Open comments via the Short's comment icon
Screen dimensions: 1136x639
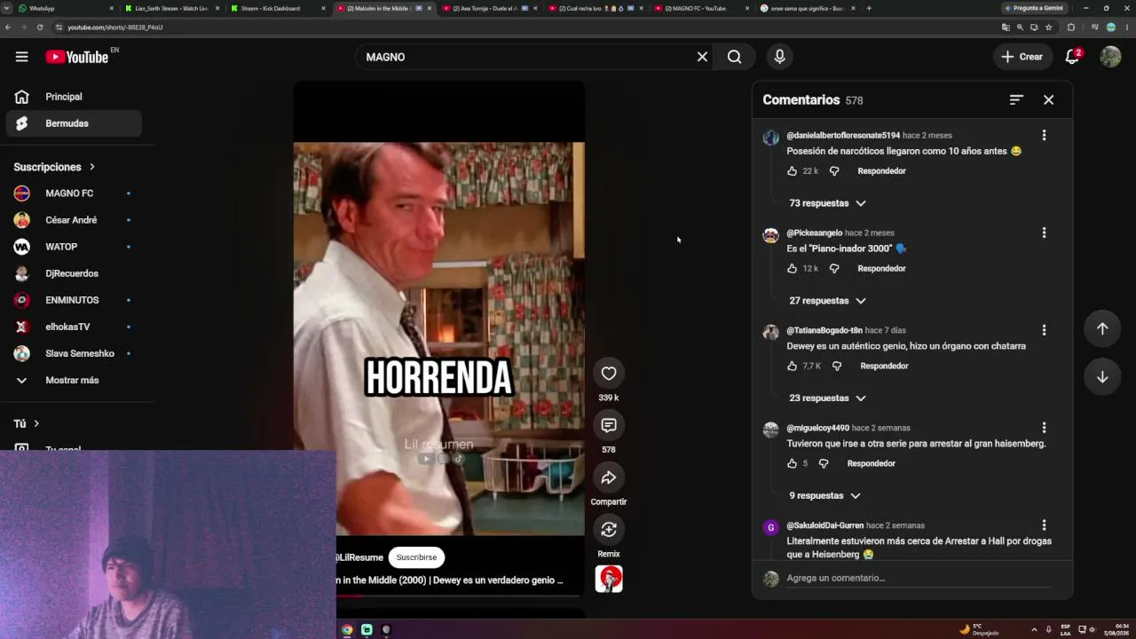[x=609, y=425]
